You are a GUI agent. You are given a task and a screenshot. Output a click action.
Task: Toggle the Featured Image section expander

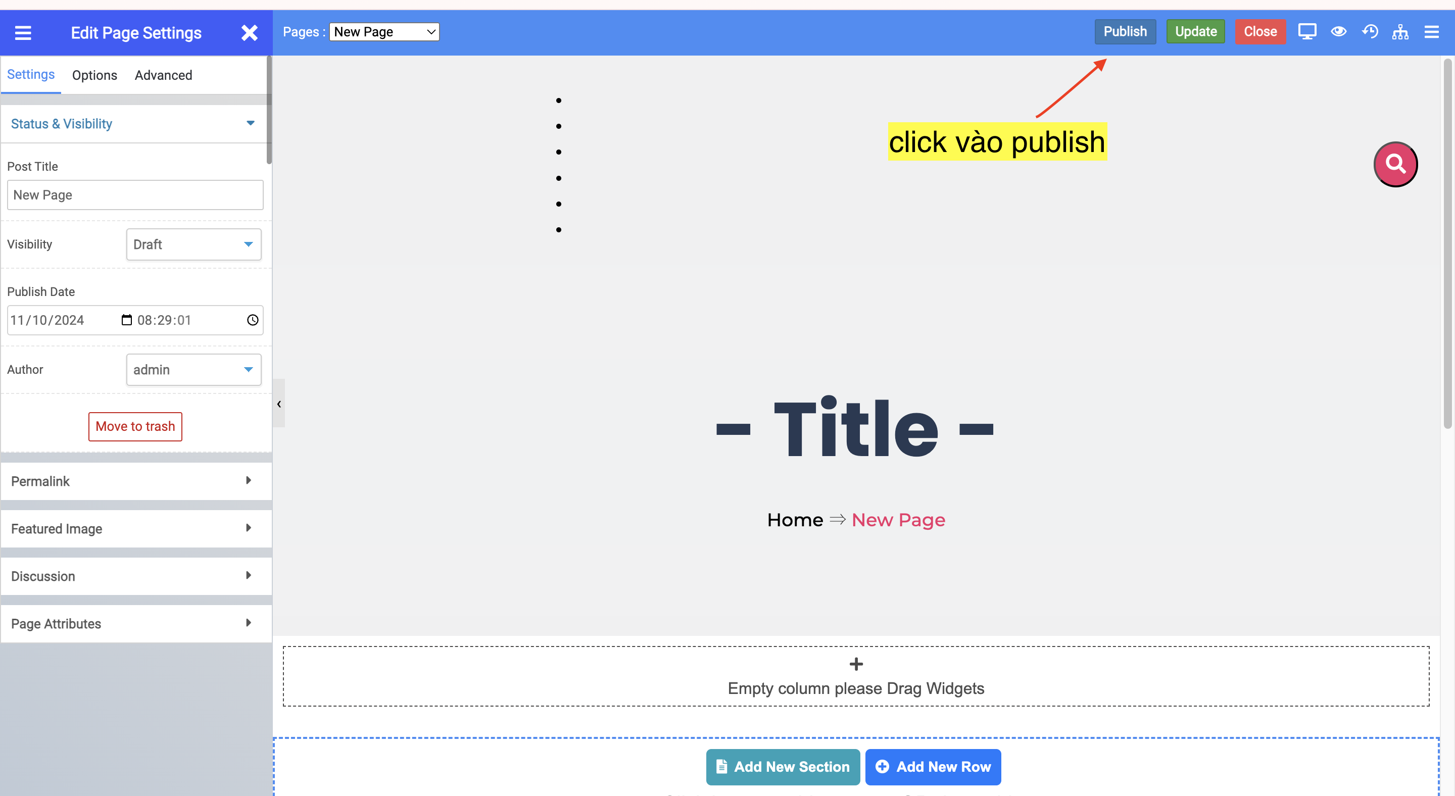click(x=247, y=527)
